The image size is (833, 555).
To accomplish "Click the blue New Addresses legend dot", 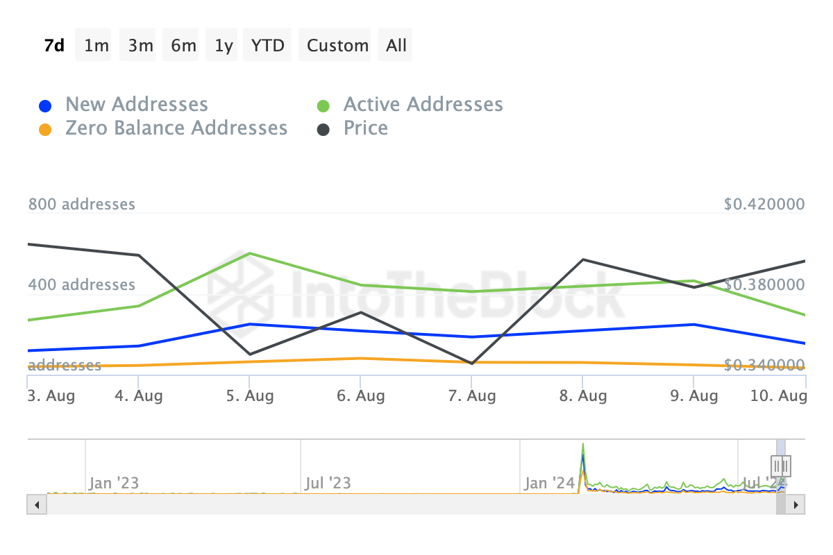I will pos(45,106).
